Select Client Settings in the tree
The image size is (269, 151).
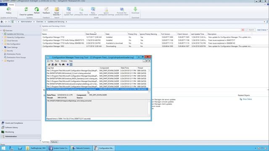[x=12, y=47]
